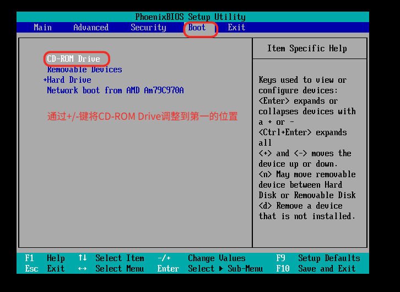
Task: Select the Removable Devices boot entry
Action: coord(84,70)
